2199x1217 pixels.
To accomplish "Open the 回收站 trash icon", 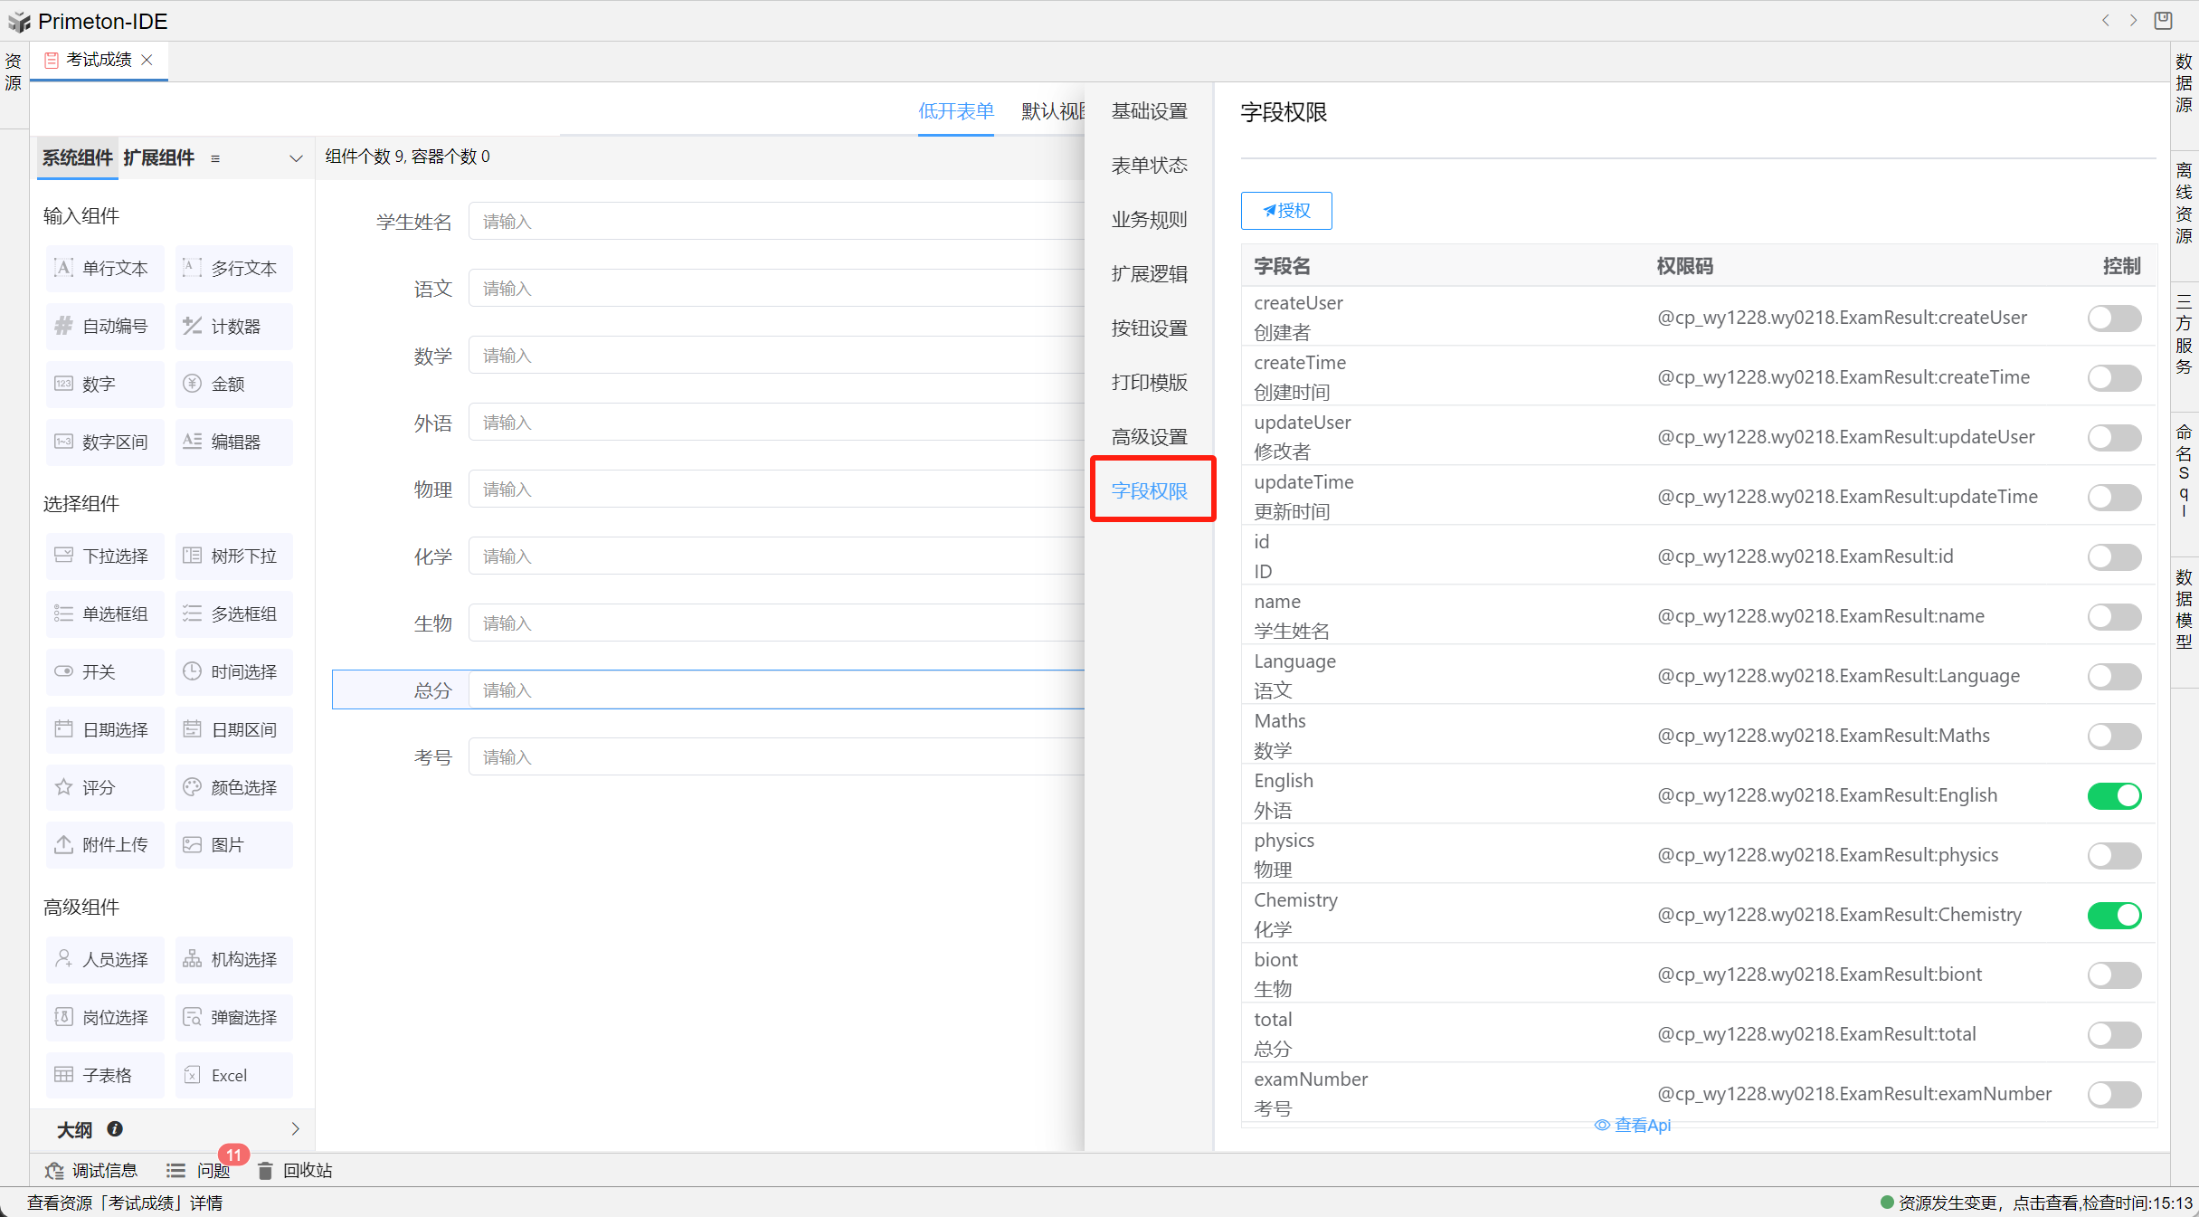I will [x=265, y=1171].
